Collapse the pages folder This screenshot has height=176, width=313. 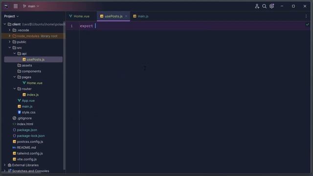click(15, 77)
